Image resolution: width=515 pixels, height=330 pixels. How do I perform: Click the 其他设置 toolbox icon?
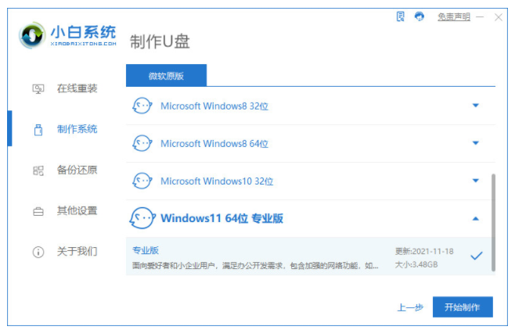coord(38,211)
